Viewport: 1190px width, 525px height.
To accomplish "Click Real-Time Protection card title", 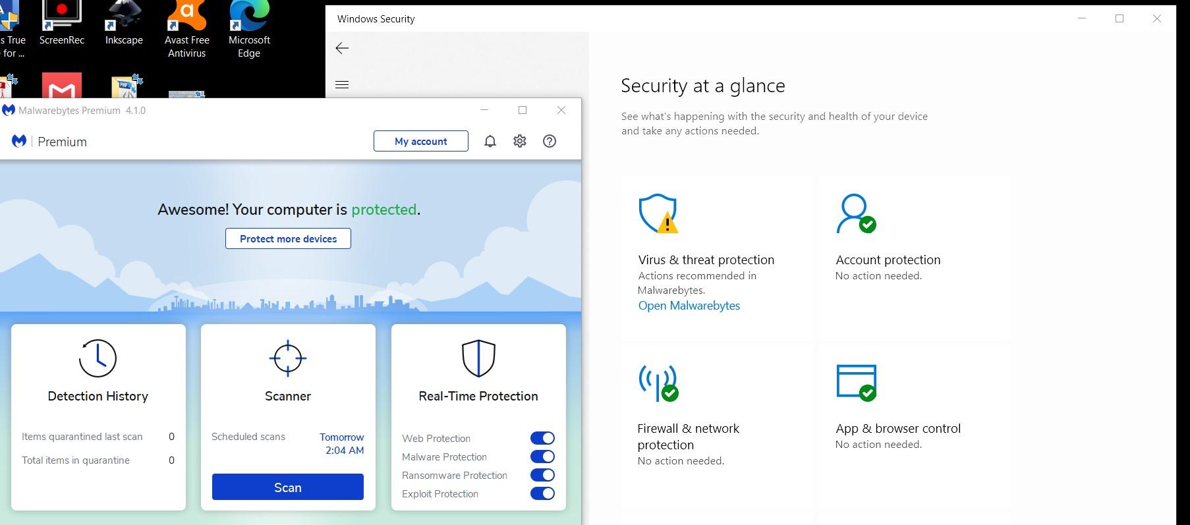I will tap(478, 396).
